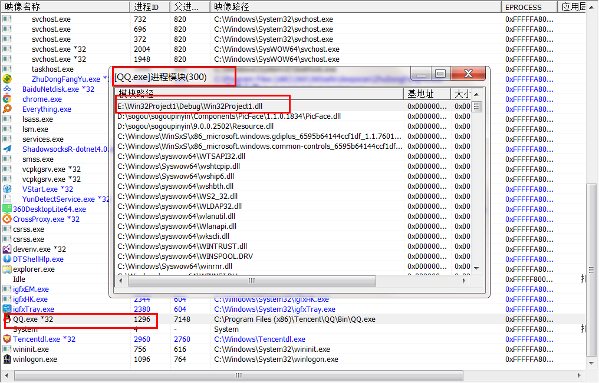Image resolution: width=599 pixels, height=383 pixels.
Task: Click the 360DesktopLite64.exe icon
Action: pos(7,209)
